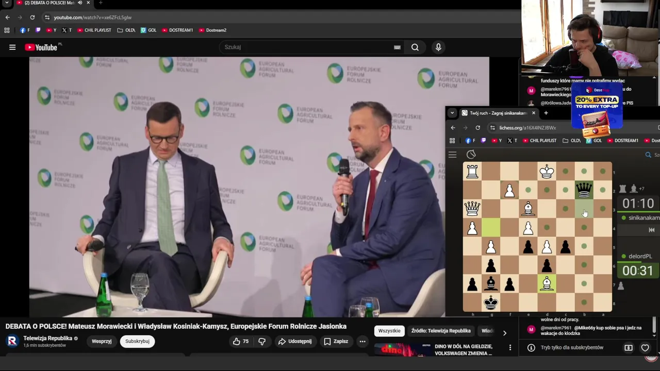The image size is (660, 371).
Task: Open more actions three-dot menu under video
Action: pyautogui.click(x=362, y=341)
